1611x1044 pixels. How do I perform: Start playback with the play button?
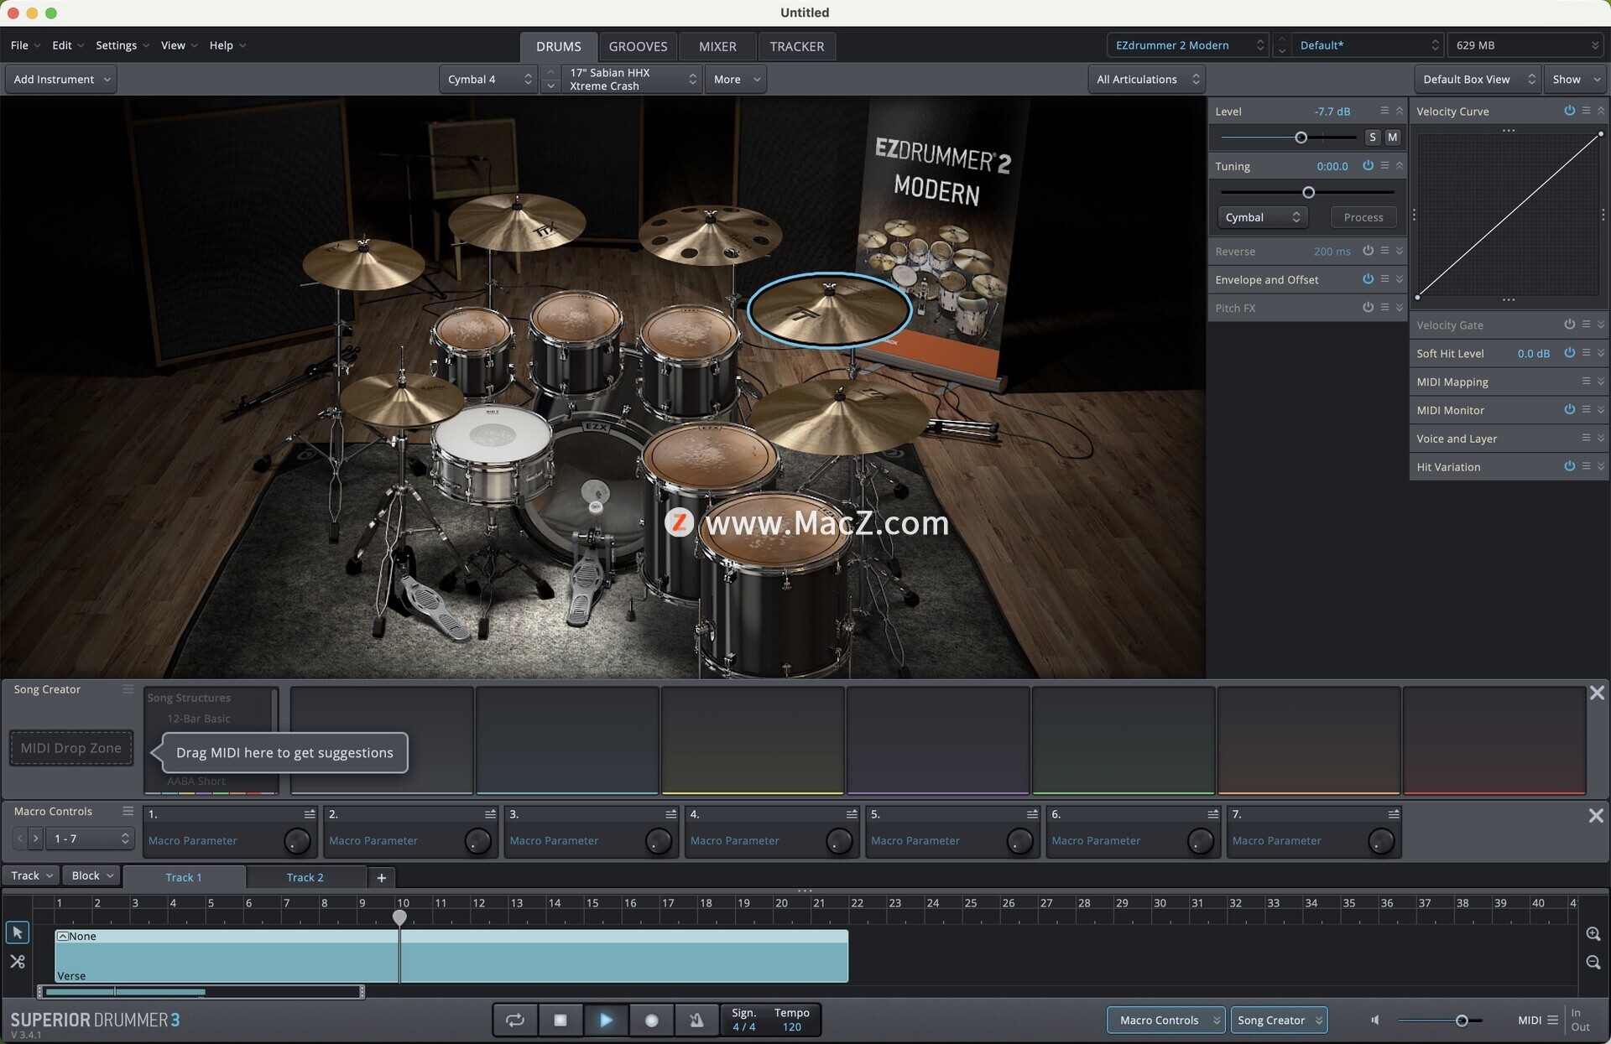point(606,1020)
